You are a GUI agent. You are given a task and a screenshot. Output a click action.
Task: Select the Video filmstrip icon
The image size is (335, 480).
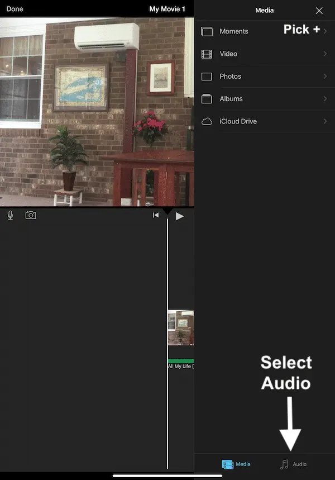click(x=207, y=54)
